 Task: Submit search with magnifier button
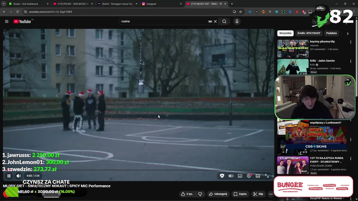pos(224,21)
